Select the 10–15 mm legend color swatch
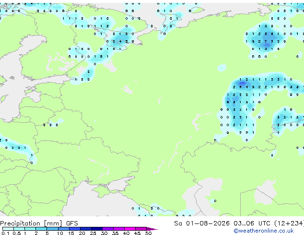Screen dimensions: 304x235 click(63, 229)
